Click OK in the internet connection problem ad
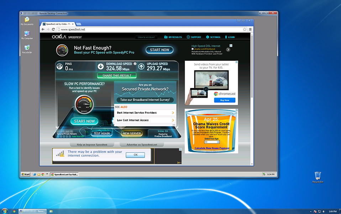341x214 pixels. (x=136, y=155)
